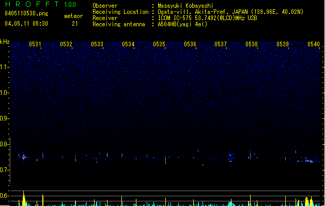Select the observer name Masayuki Kobayashi

pos(185,6)
